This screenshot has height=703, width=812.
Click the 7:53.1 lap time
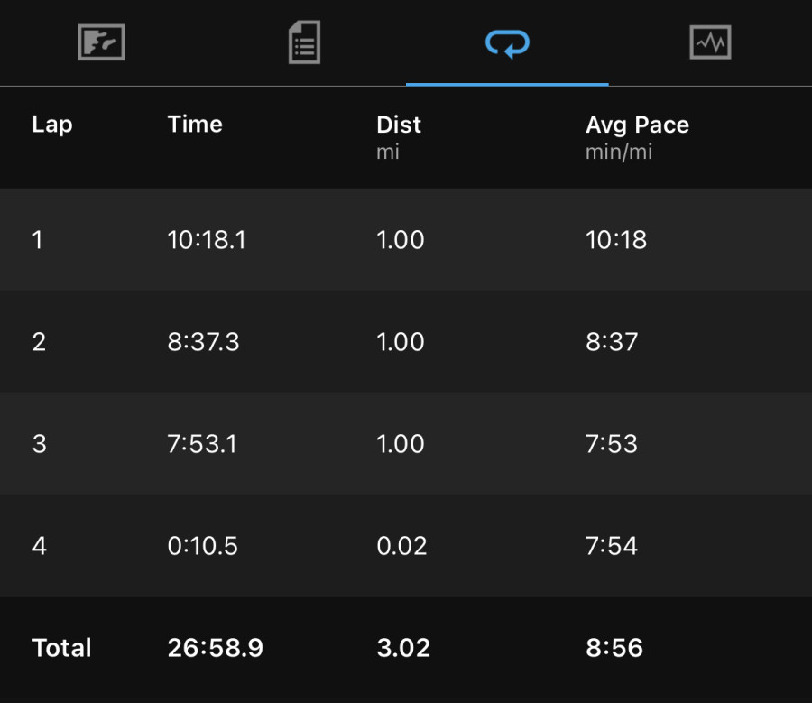[202, 444]
